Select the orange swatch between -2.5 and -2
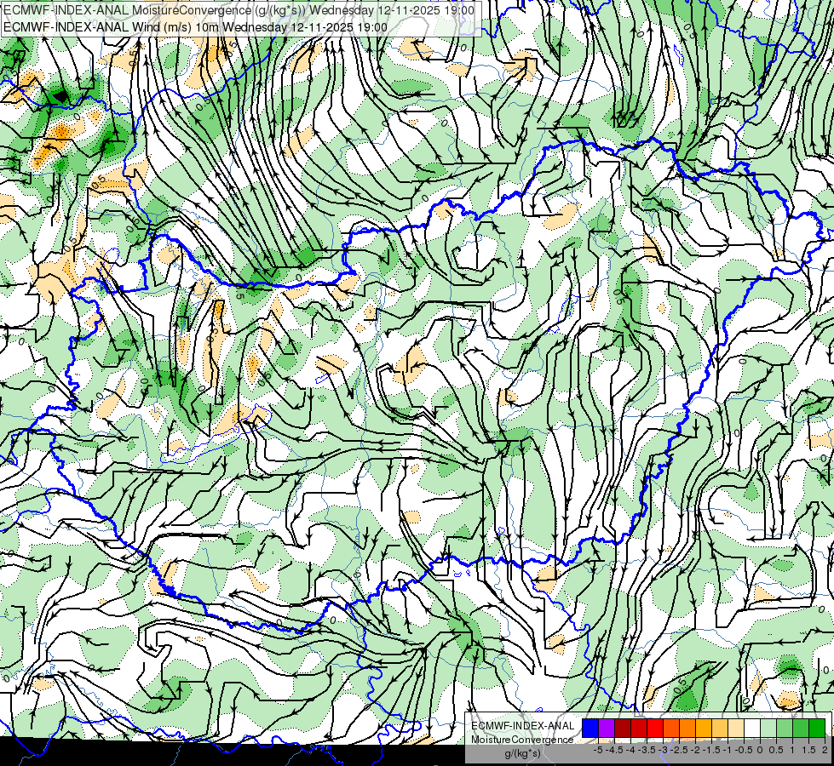This screenshot has height=766, width=834. tap(687, 728)
